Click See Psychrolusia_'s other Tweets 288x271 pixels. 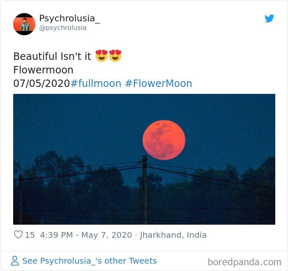pyautogui.click(x=89, y=261)
